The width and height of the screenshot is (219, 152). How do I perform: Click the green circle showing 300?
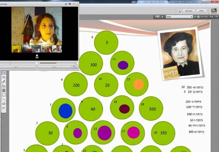(91, 63)
